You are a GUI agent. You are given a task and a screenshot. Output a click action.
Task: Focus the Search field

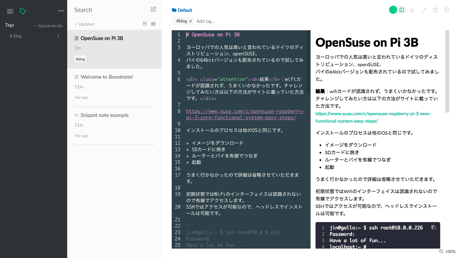(x=109, y=10)
